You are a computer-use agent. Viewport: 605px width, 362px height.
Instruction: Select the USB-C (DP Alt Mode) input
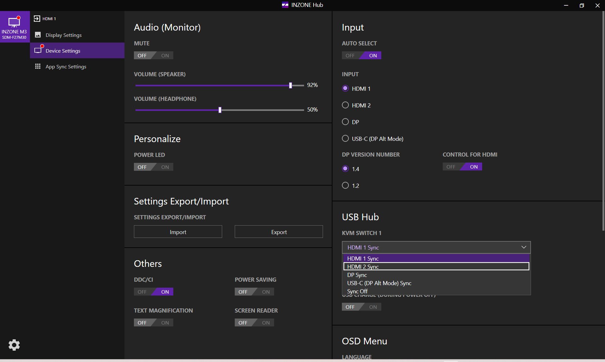pos(345,139)
